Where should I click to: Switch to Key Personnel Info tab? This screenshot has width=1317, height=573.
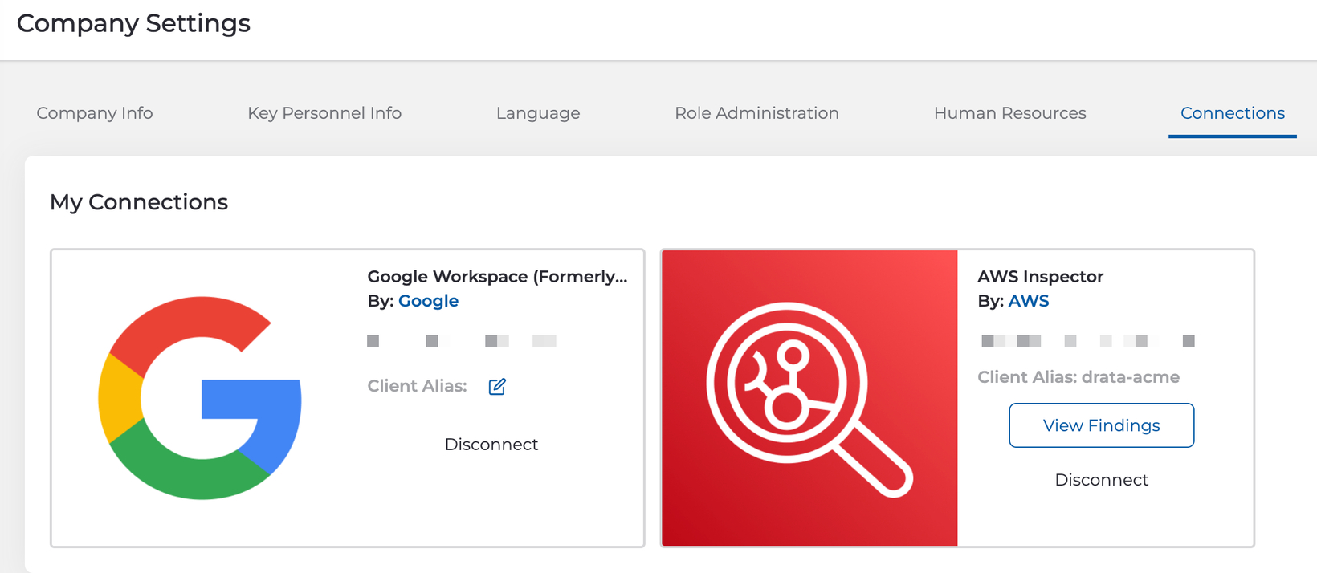pos(324,113)
